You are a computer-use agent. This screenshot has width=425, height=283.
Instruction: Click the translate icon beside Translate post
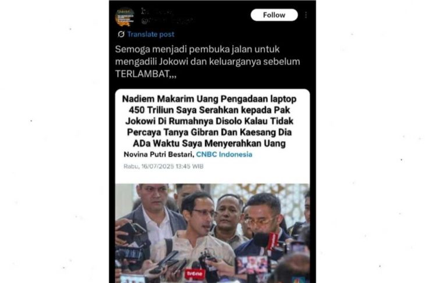[121, 34]
